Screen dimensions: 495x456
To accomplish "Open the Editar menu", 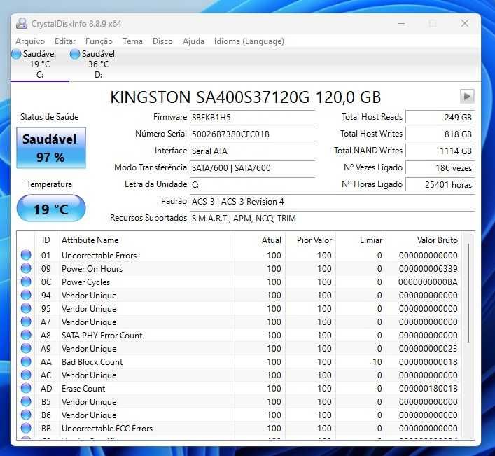I will (x=65, y=41).
